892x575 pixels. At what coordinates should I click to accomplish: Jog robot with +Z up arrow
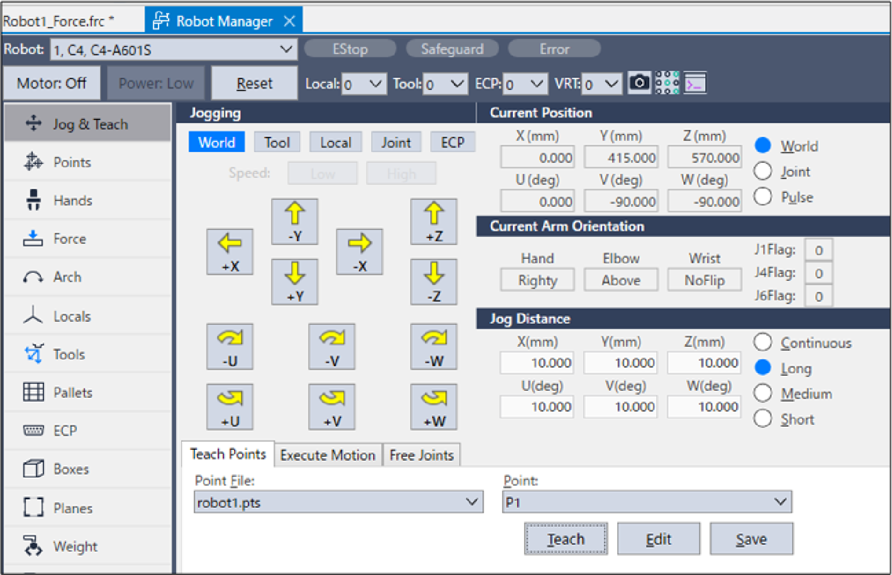click(x=433, y=222)
